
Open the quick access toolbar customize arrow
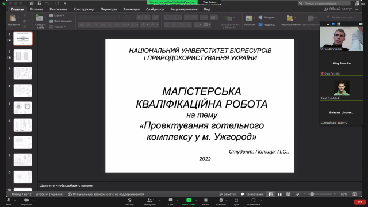[65, 3]
